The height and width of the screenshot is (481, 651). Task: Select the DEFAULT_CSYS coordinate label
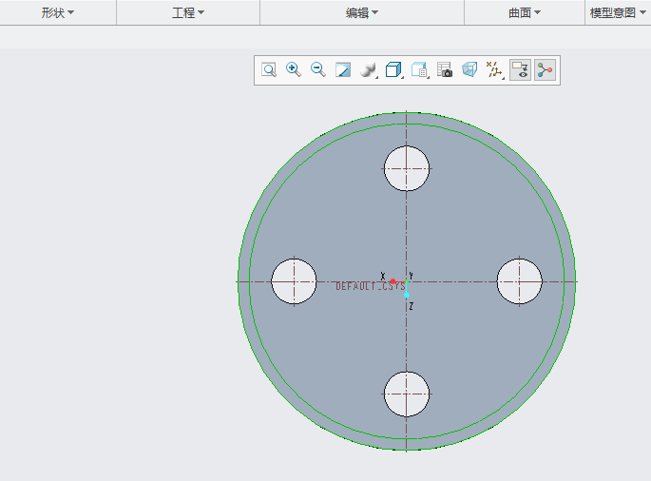tap(371, 286)
